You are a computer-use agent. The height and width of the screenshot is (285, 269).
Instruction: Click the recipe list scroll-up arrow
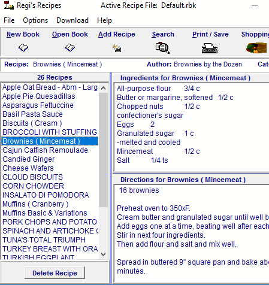(103, 88)
